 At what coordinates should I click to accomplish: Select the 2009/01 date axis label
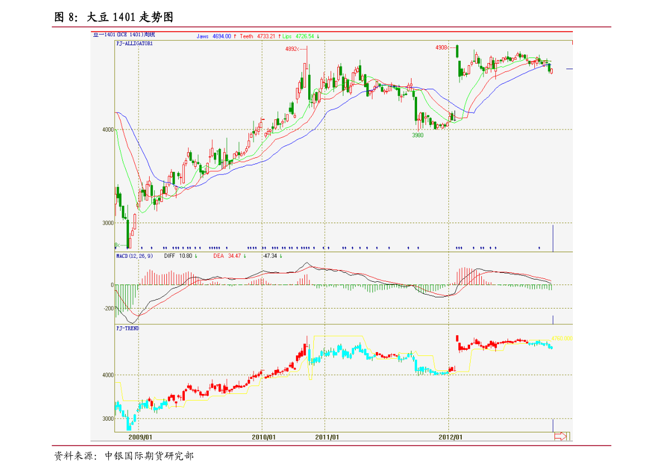(140, 437)
